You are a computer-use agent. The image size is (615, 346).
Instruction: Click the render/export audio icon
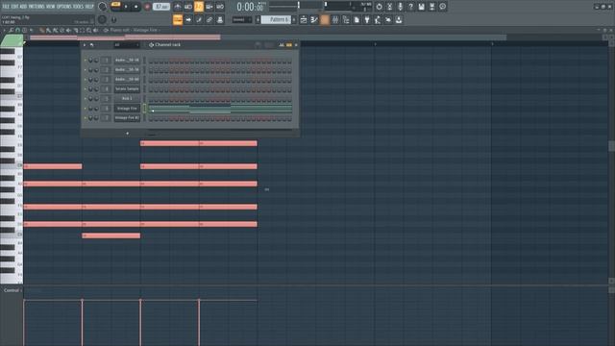pyautogui.click(x=431, y=7)
